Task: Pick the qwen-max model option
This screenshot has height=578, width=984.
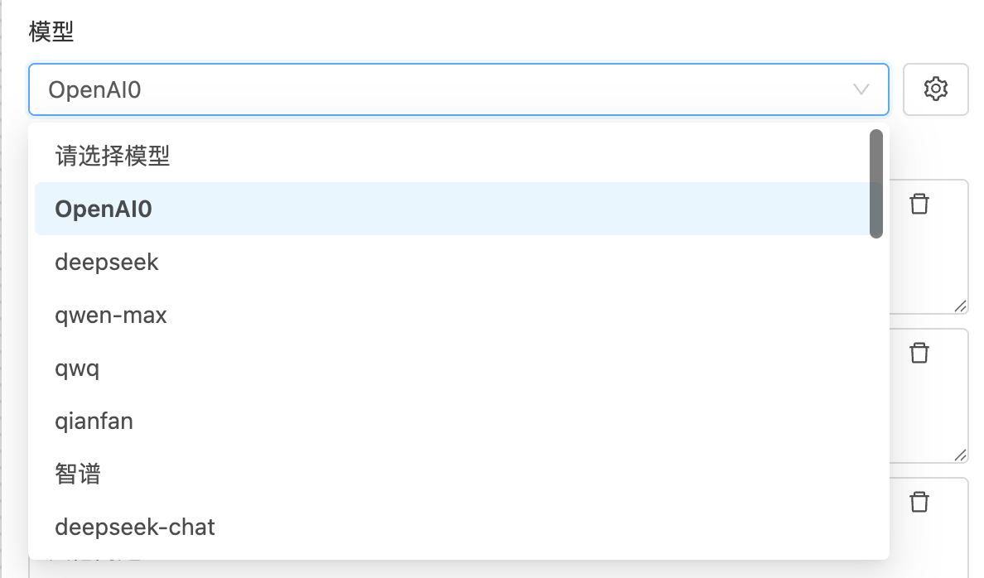Action: 111,315
